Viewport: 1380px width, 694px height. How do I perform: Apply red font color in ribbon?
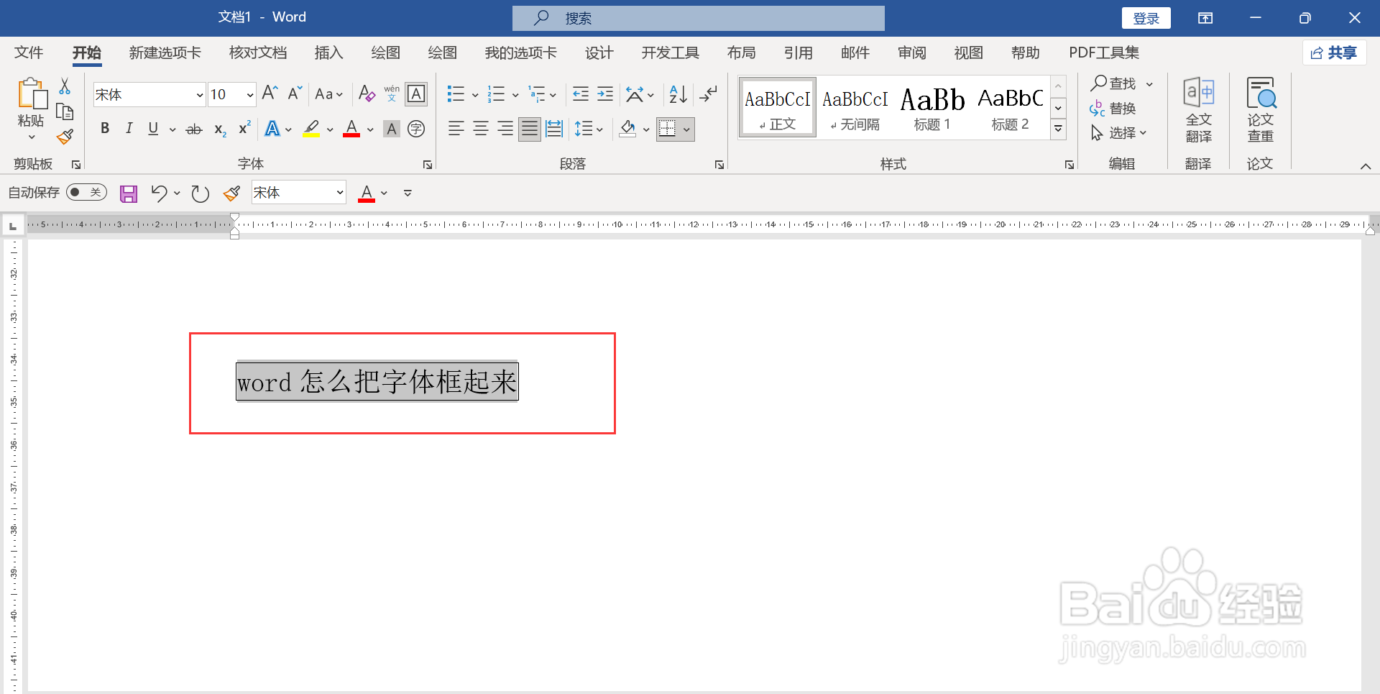[x=351, y=129]
